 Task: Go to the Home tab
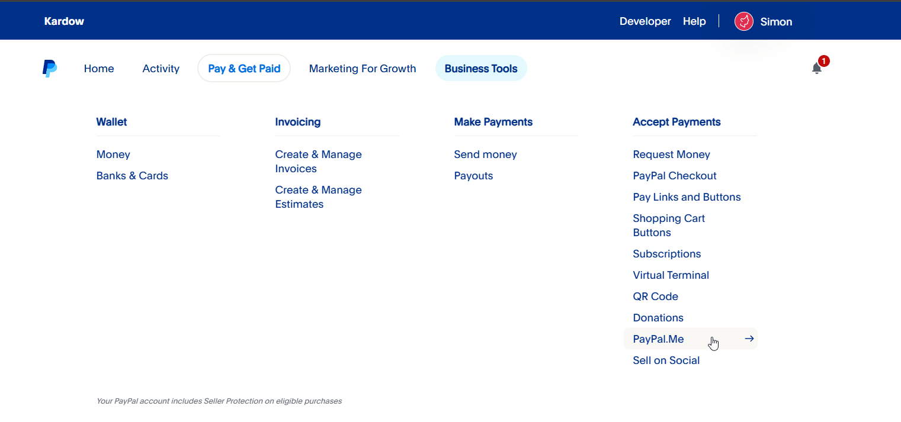pos(99,69)
